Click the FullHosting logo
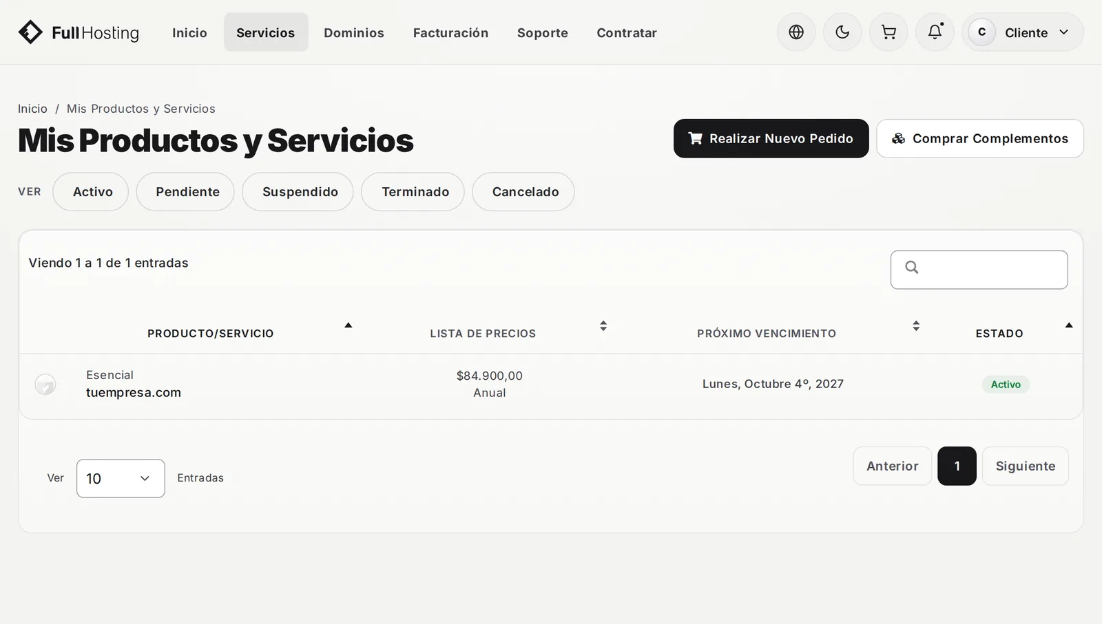This screenshot has height=624, width=1102. [x=79, y=32]
